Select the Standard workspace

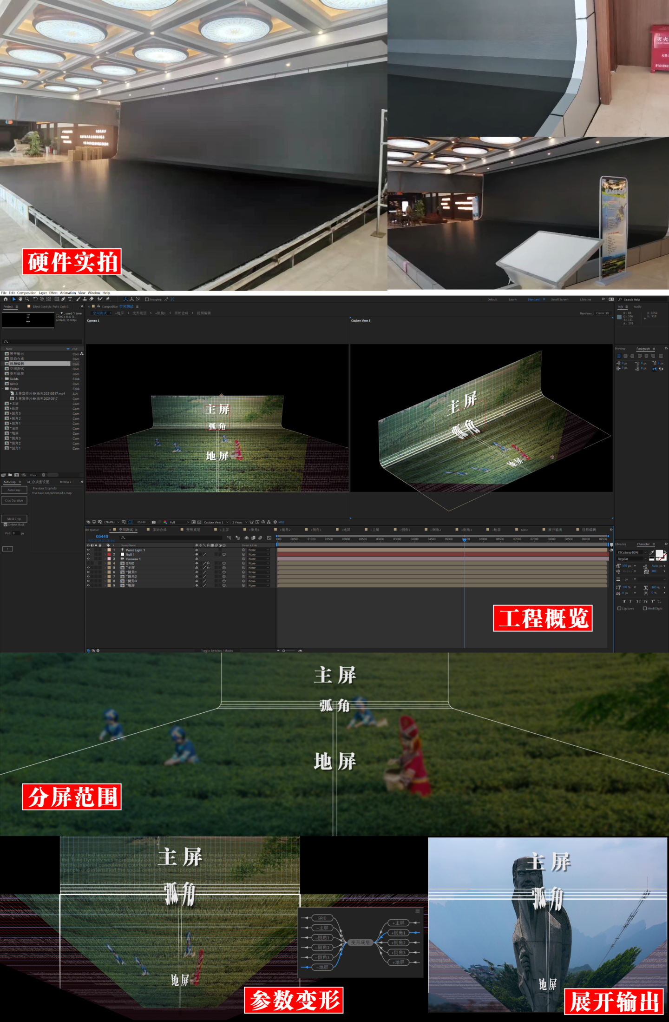534,299
